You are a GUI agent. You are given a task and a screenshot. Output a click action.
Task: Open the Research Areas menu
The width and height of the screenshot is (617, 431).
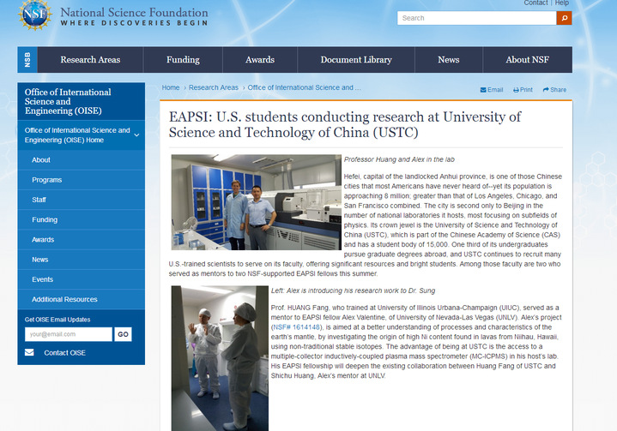coord(90,60)
